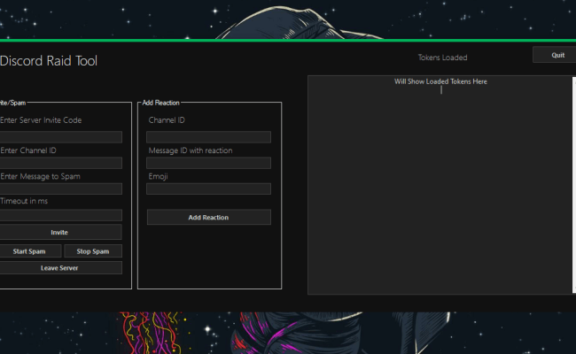Click the Add Reaction group label
576x354 pixels.
coord(161,103)
